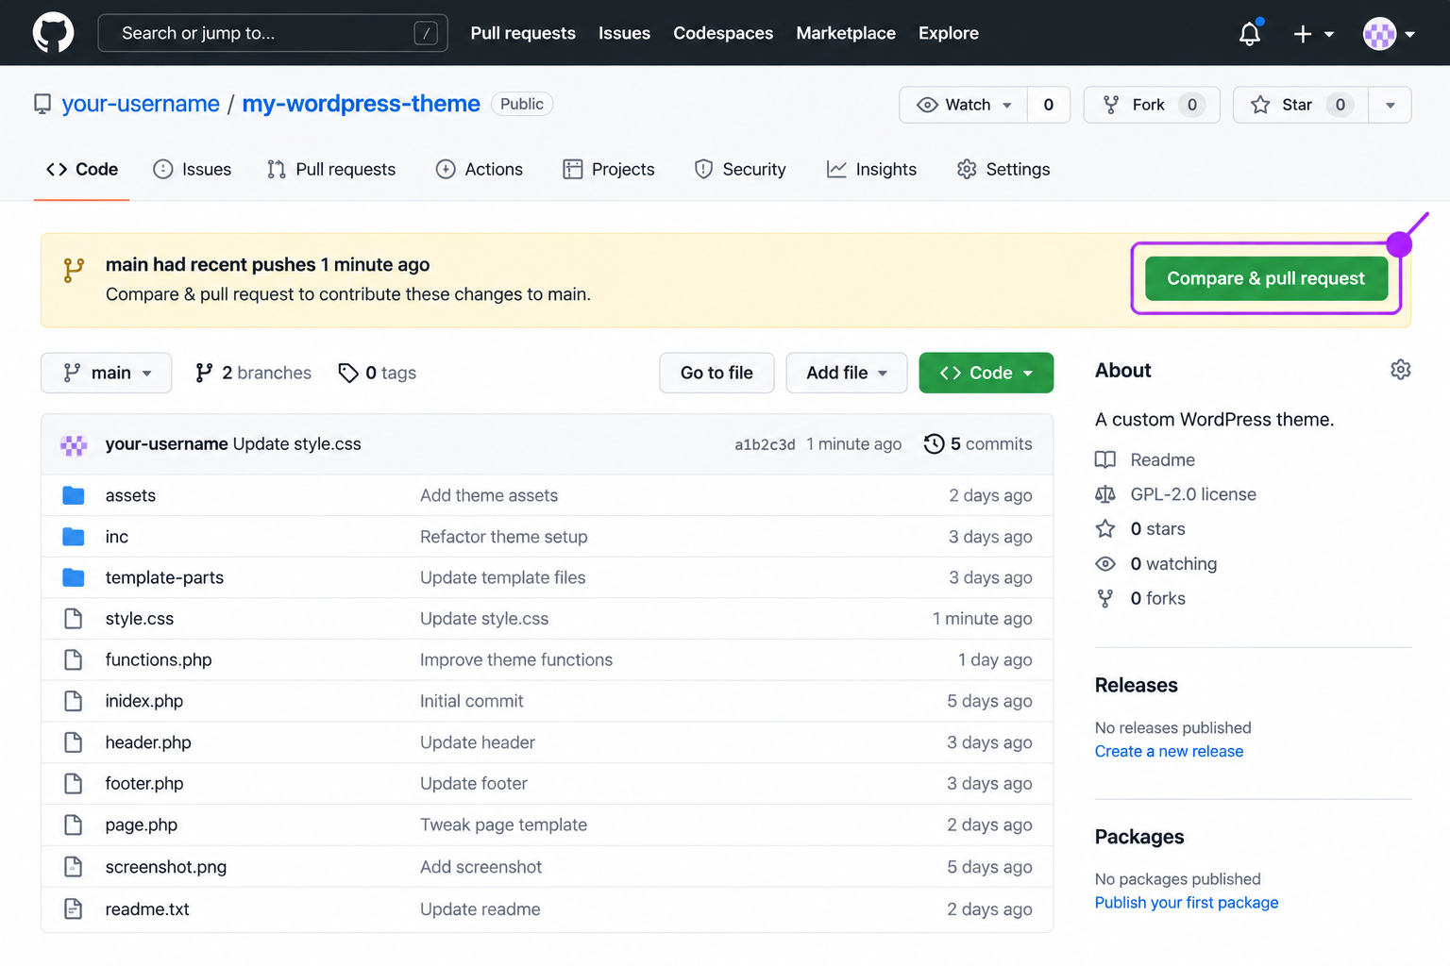Open the 5 commits history

tap(978, 444)
